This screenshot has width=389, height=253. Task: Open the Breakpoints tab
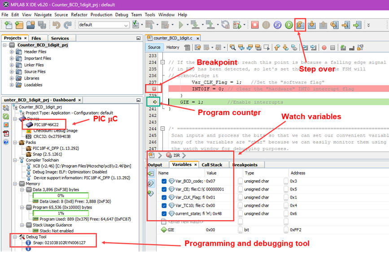click(x=245, y=165)
